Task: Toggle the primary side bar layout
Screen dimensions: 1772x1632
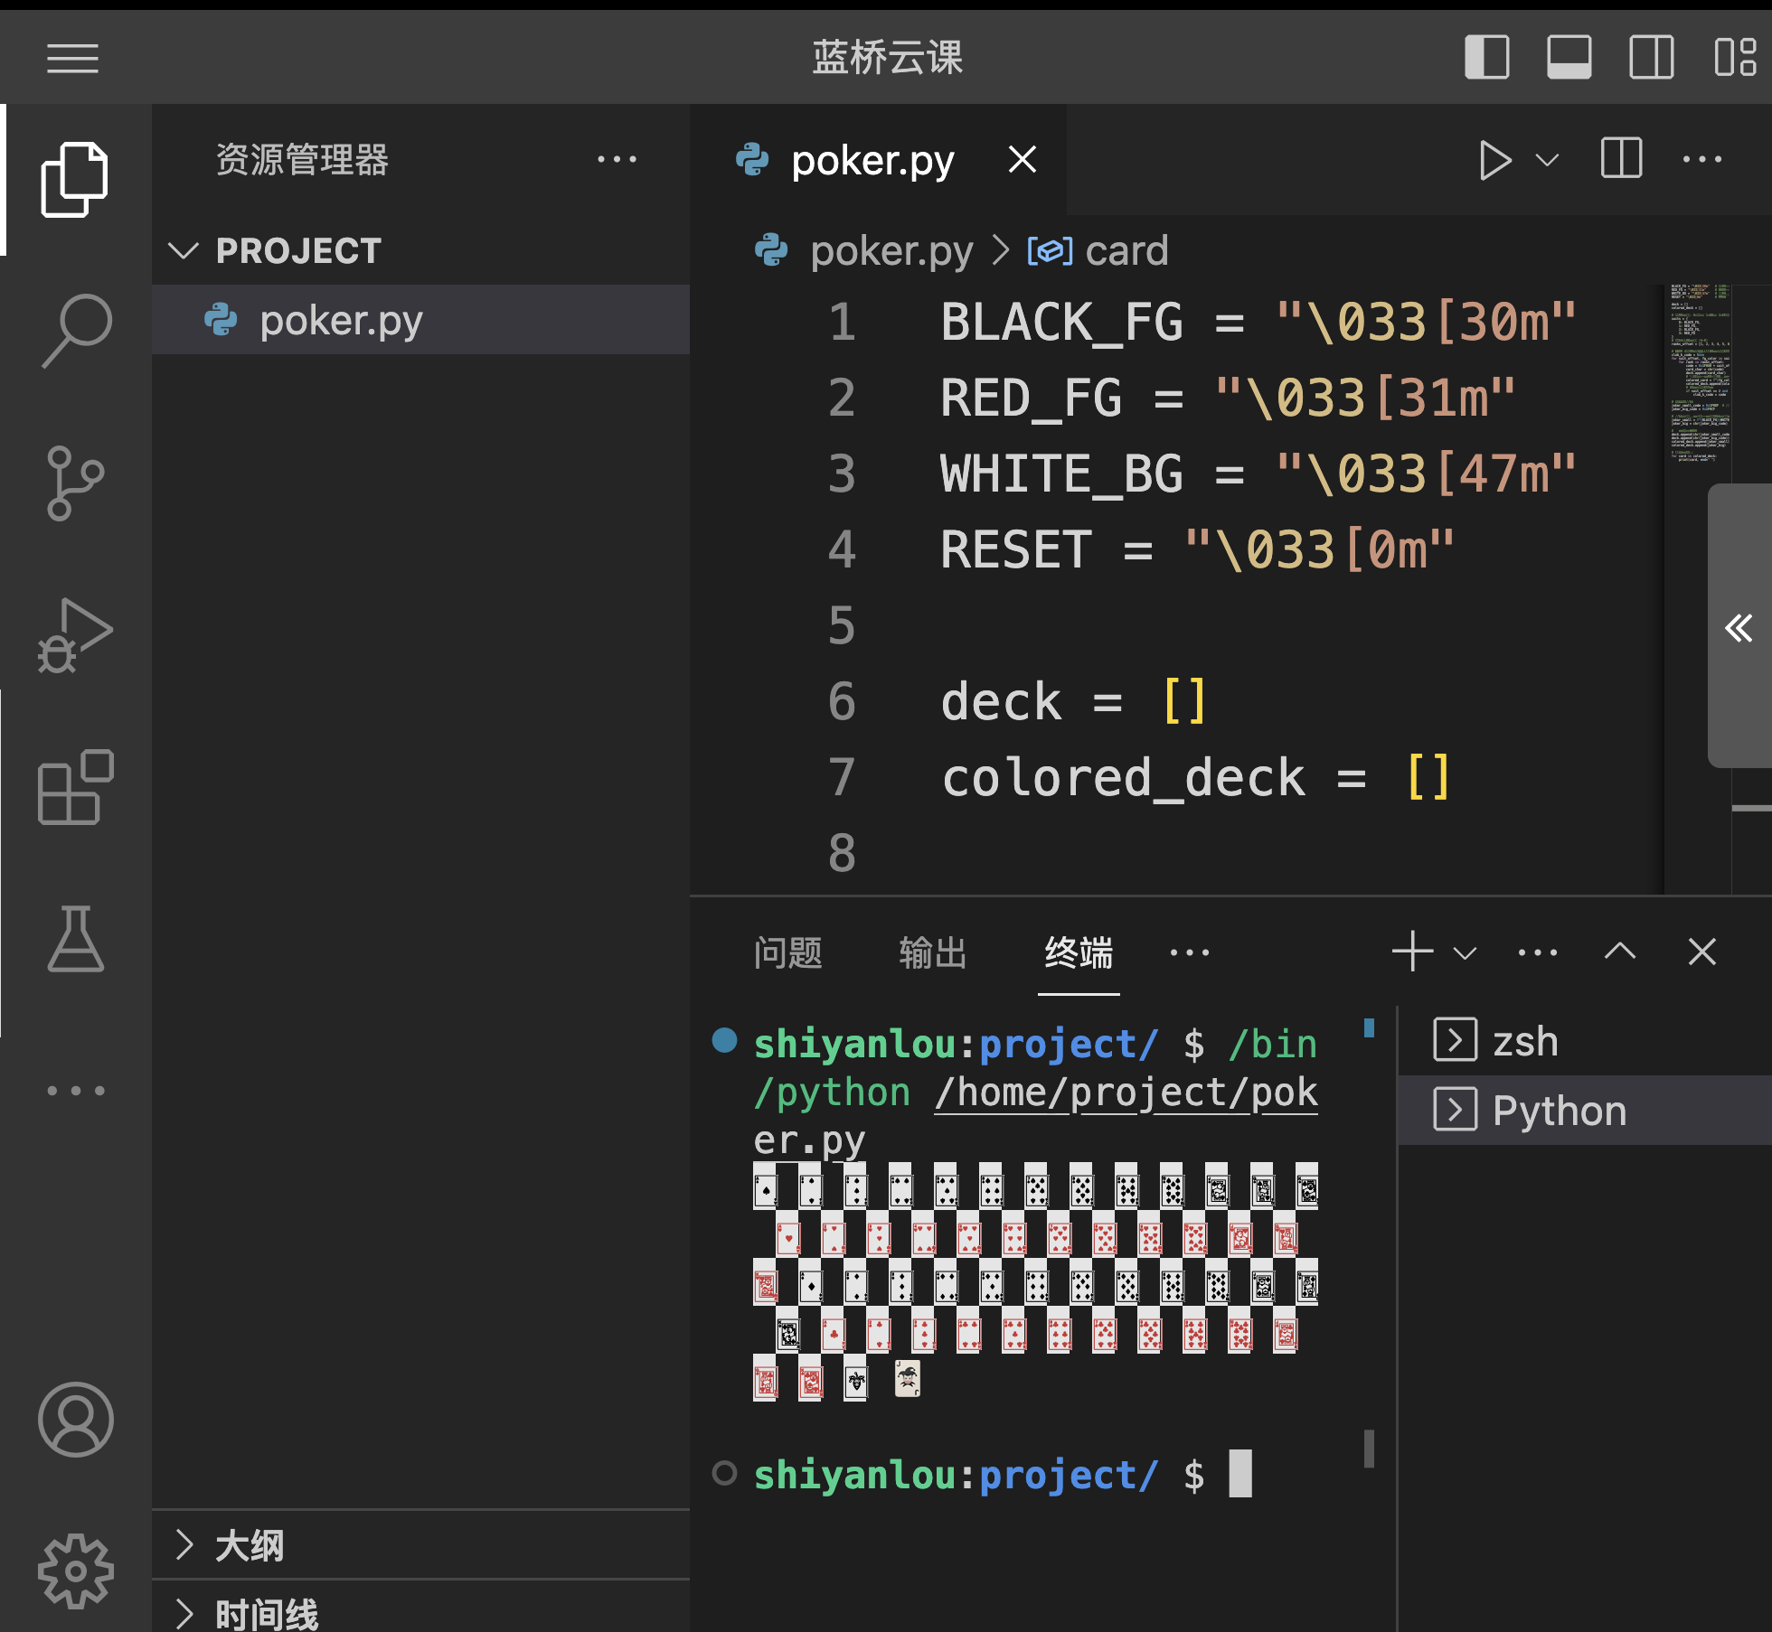Action: point(1487,58)
